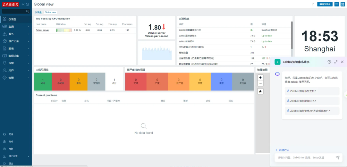Expand the 监测 sidebar menu
This screenshot has width=347, height=167.
[x=16, y=27]
